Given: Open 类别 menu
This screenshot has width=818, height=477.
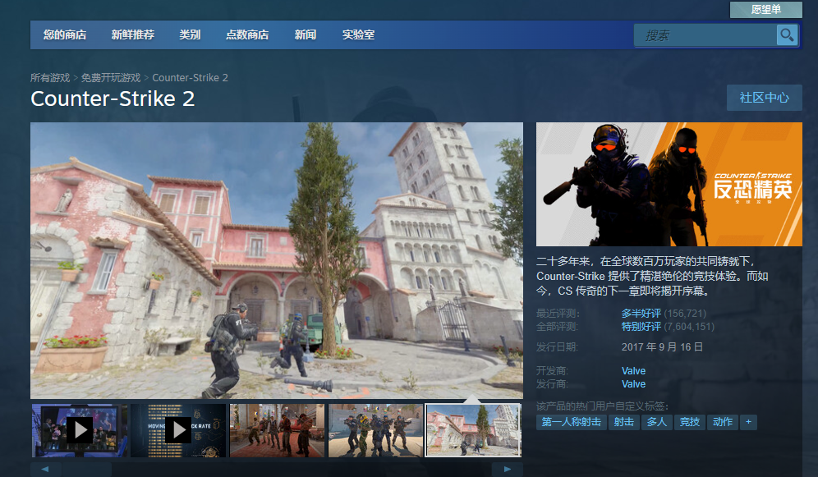Looking at the screenshot, I should point(190,35).
